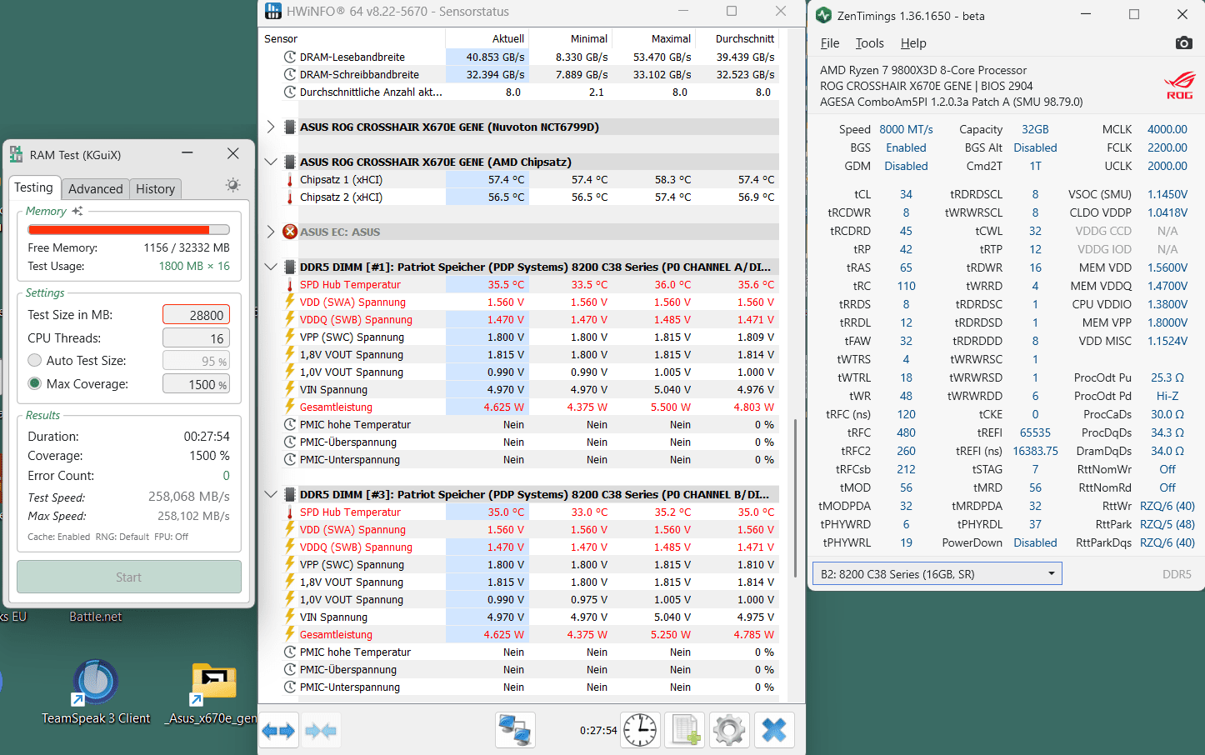Expand the ASUS EC sensor group
The height and width of the screenshot is (755, 1205).
pos(271,232)
